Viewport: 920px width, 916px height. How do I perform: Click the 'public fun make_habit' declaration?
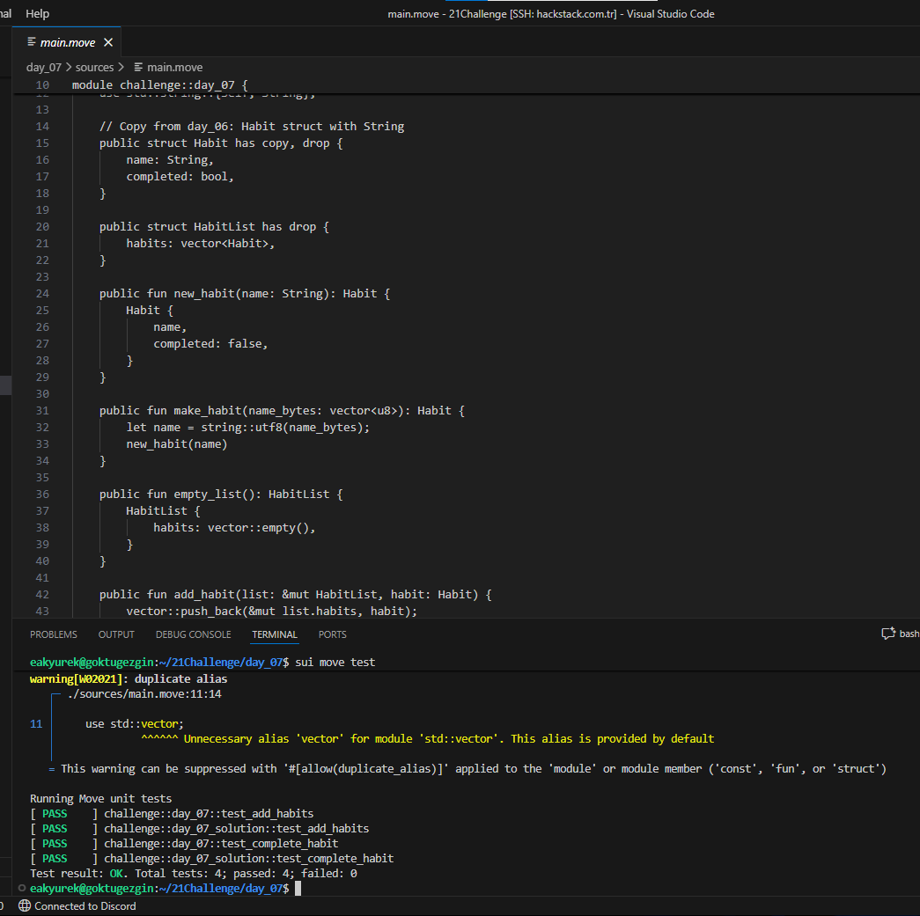click(x=282, y=411)
